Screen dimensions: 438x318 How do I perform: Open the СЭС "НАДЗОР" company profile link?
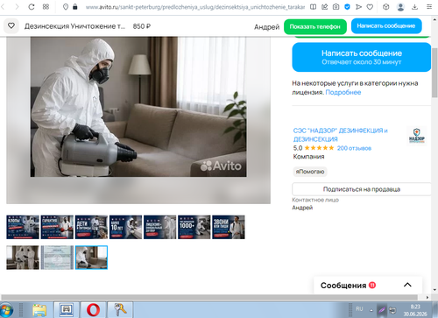tap(340, 135)
